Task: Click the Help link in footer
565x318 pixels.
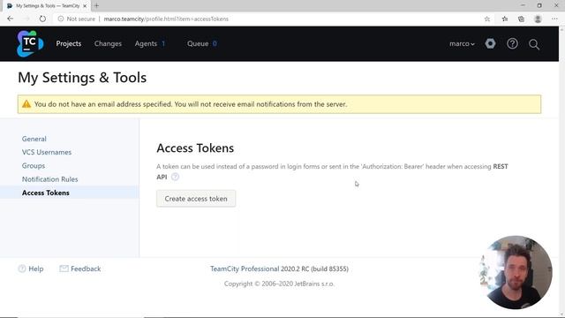Action: click(35, 269)
